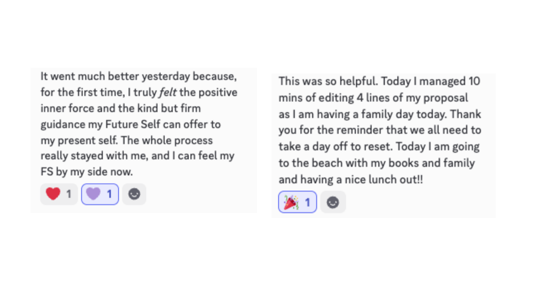Image resolution: width=543 pixels, height=305 pixels.
Task: Open add-reaction smiley under beach message
Action: [333, 202]
